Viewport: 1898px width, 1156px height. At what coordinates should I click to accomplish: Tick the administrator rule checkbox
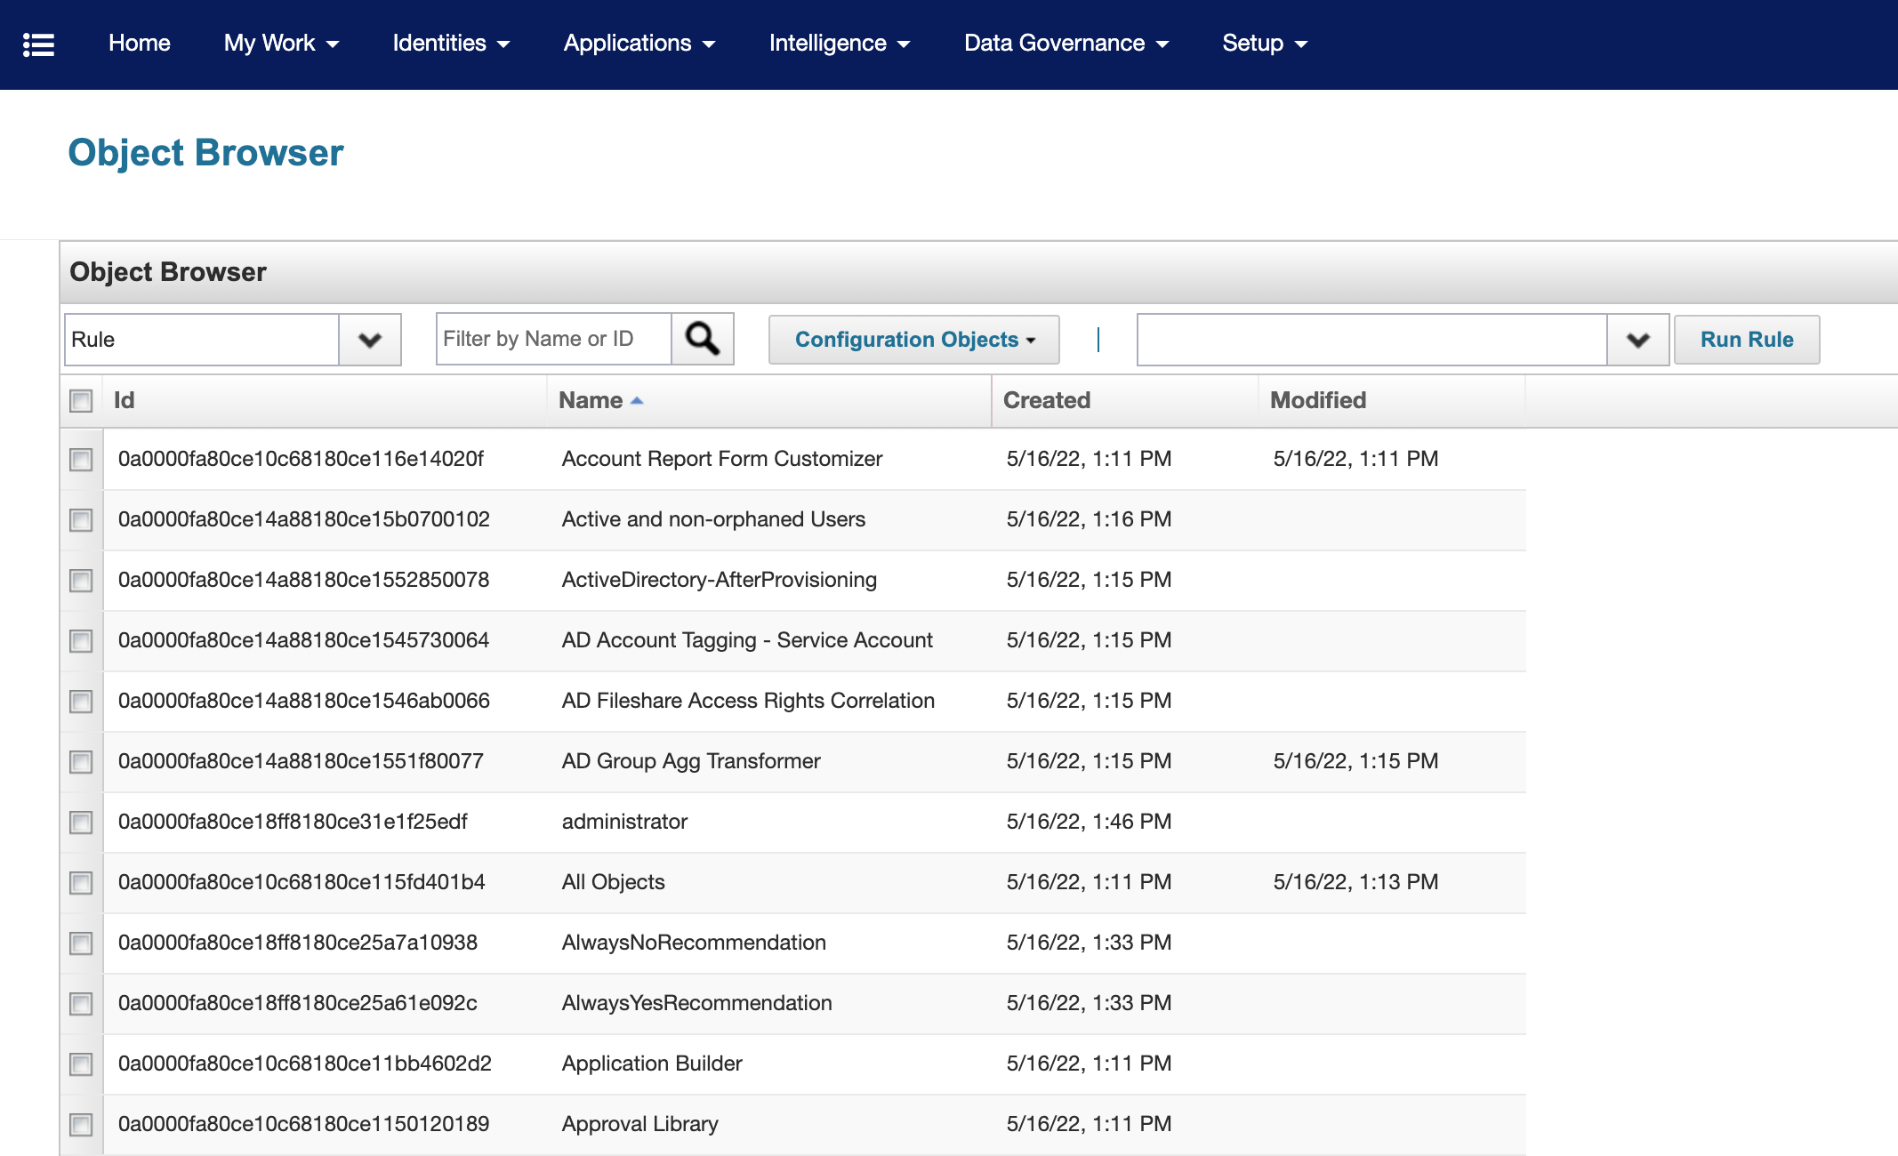(81, 823)
